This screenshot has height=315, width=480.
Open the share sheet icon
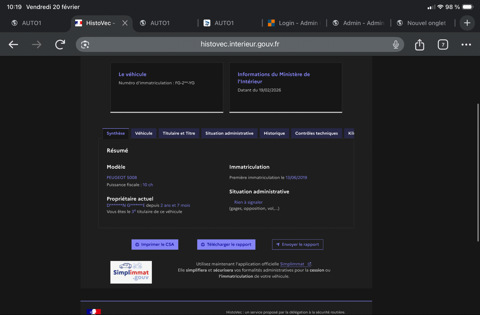pyautogui.click(x=419, y=44)
